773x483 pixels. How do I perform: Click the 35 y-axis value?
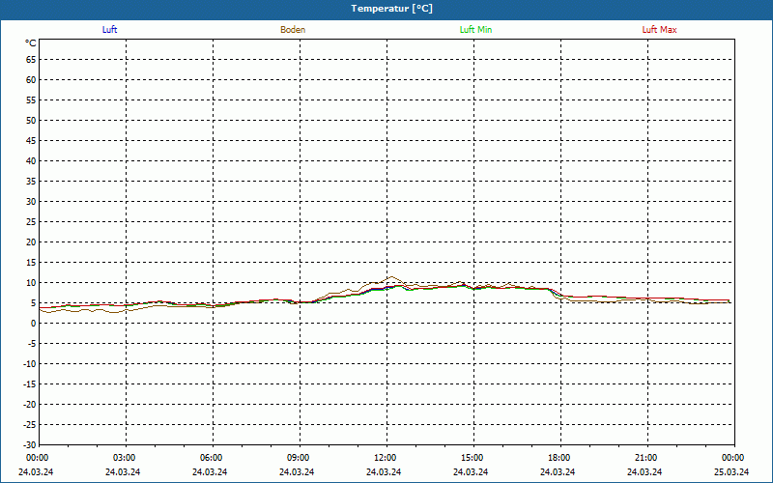[x=31, y=182]
